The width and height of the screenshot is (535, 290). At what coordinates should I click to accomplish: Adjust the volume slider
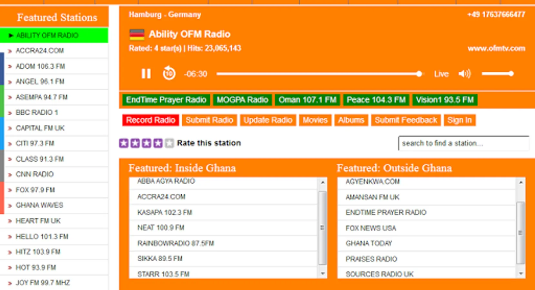(498, 74)
